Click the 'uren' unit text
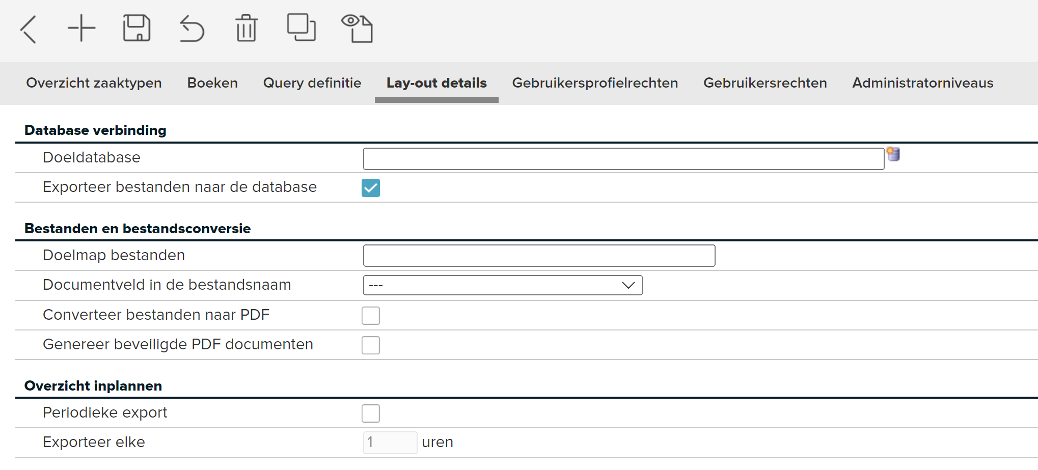Viewport: 1038px width, 470px height. 438,442
